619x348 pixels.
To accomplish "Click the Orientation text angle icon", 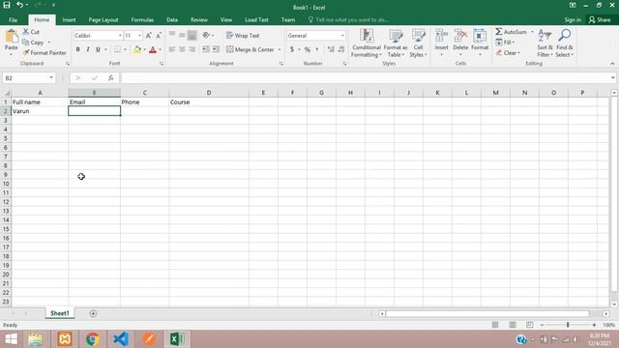I will click(x=206, y=36).
